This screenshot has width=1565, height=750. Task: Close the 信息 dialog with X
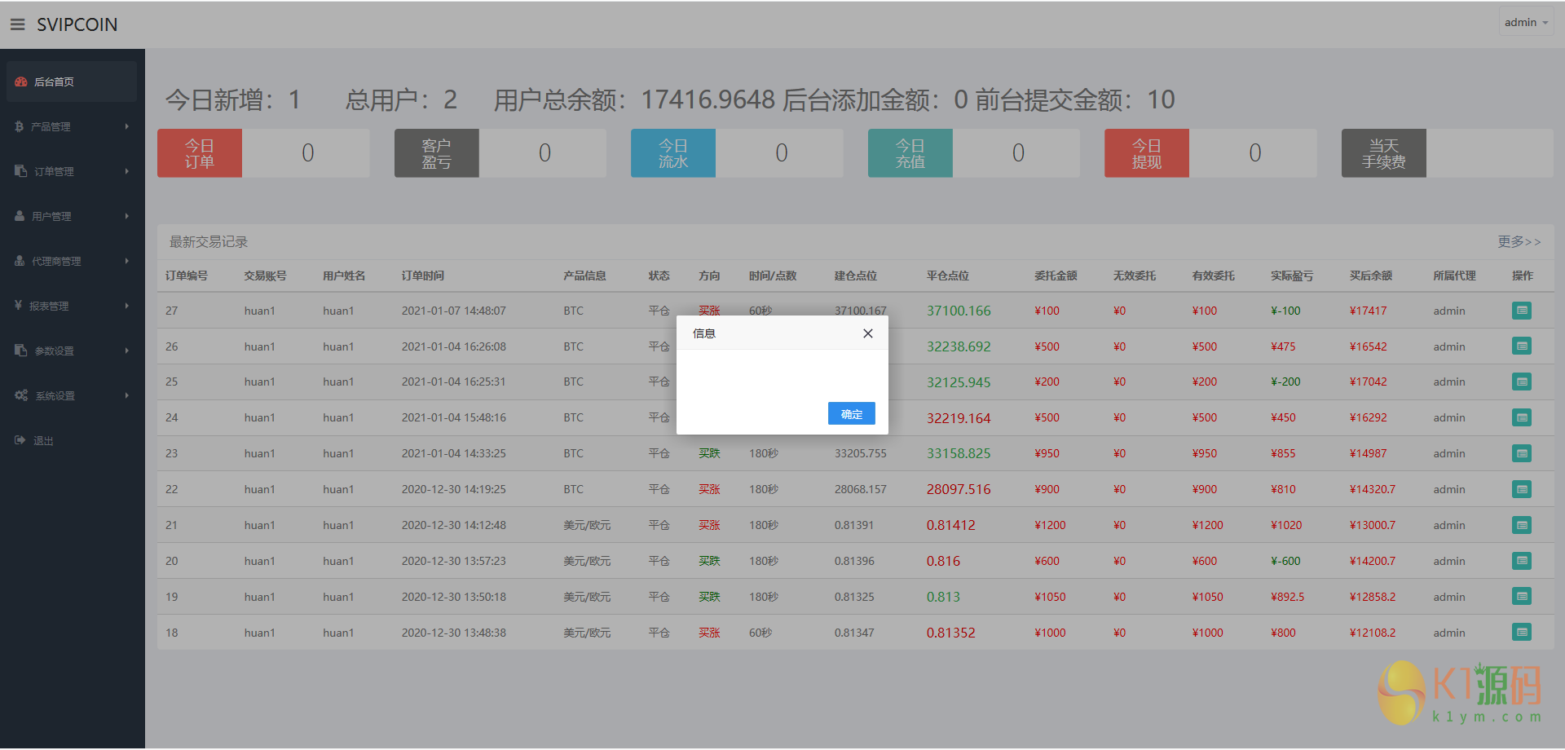click(867, 333)
